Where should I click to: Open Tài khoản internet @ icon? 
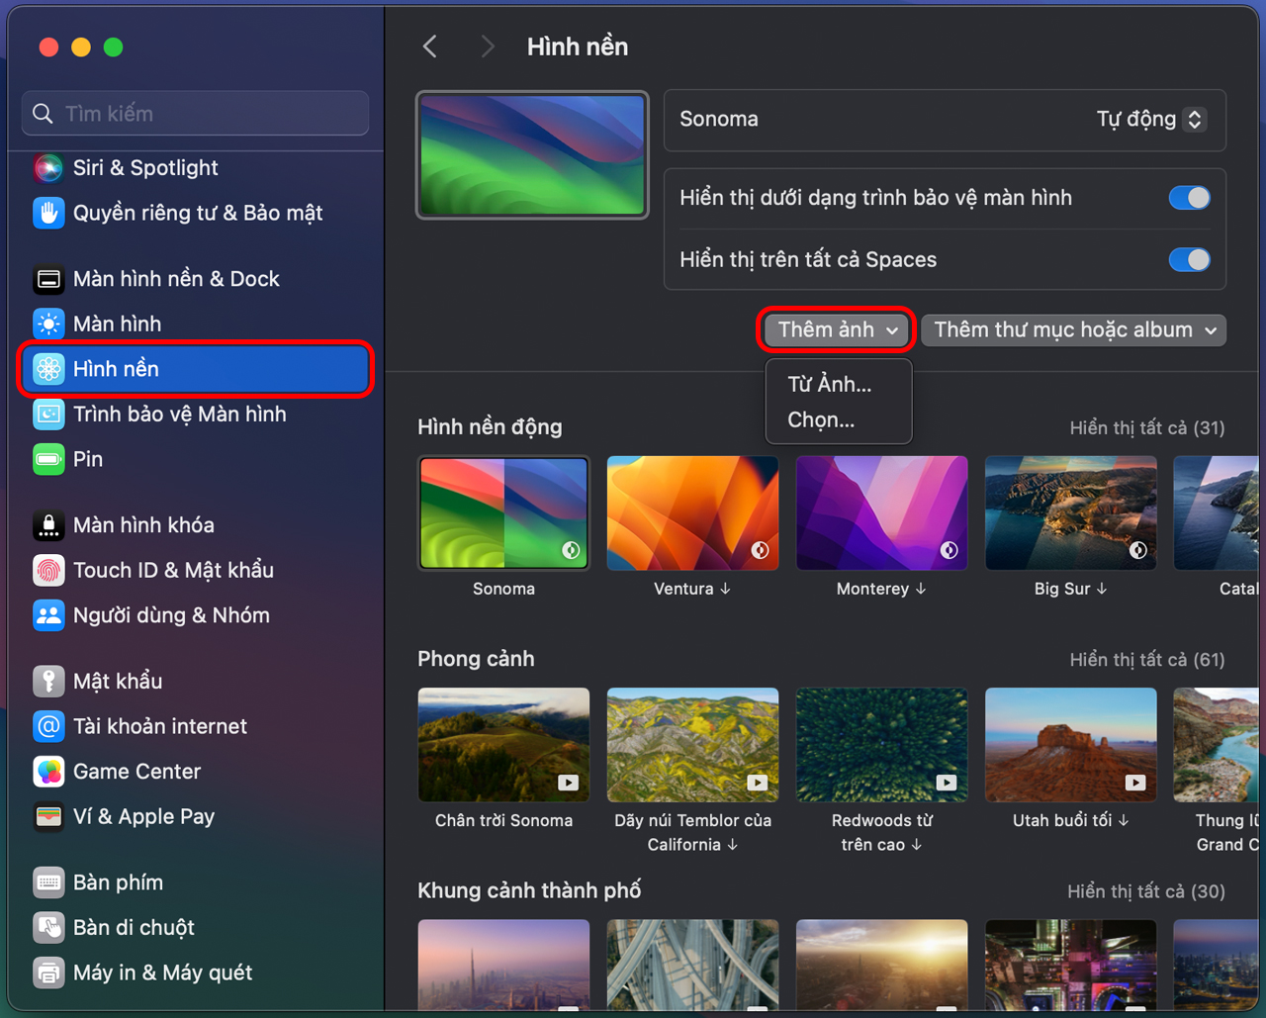pyautogui.click(x=48, y=726)
